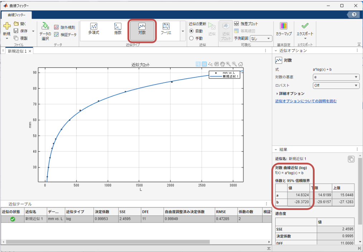
Task: Open the カラーマップ colormap button
Action: pyautogui.click(x=283, y=29)
